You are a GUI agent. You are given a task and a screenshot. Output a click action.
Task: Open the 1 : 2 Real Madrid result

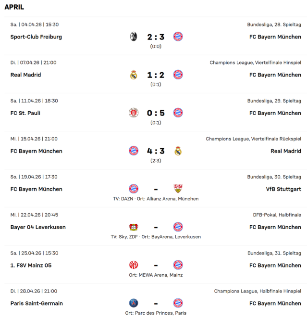pos(156,75)
